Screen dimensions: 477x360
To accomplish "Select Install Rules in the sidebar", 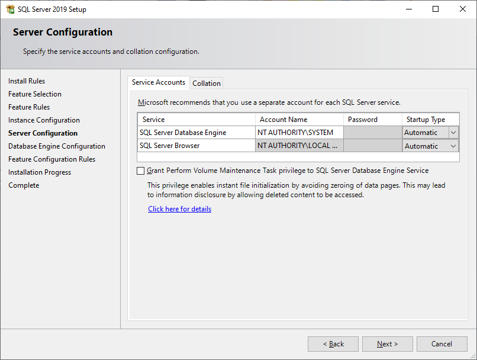I will [x=27, y=81].
